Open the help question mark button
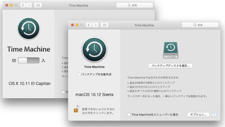Screen dimensions: 225x127 click(x=214, y=115)
